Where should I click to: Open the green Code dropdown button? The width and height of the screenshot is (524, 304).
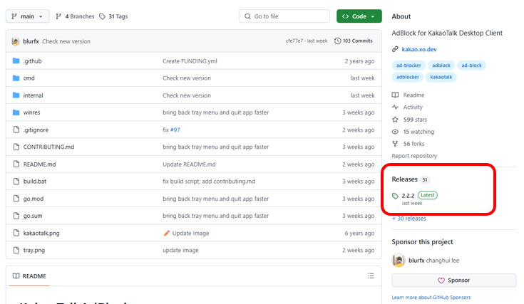359,16
